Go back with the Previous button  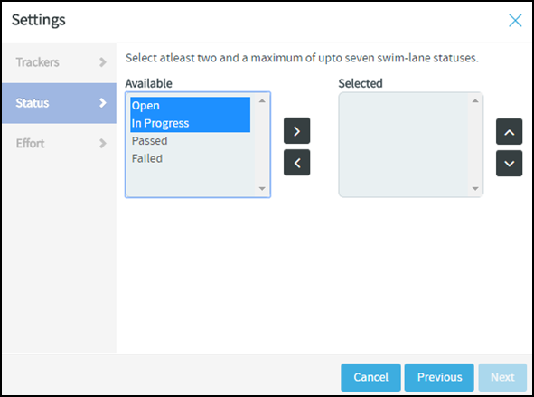pyautogui.click(x=439, y=377)
